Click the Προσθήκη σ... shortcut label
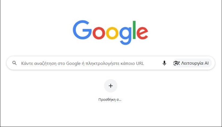 [110, 100]
